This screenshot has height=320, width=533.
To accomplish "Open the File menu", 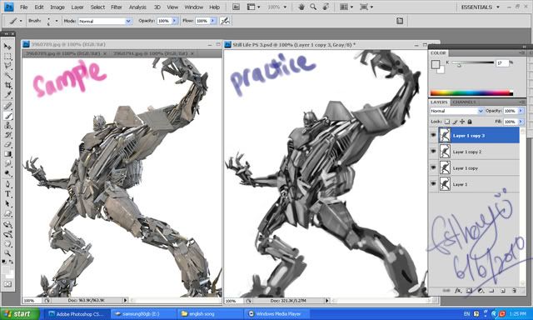I will [x=24, y=7].
